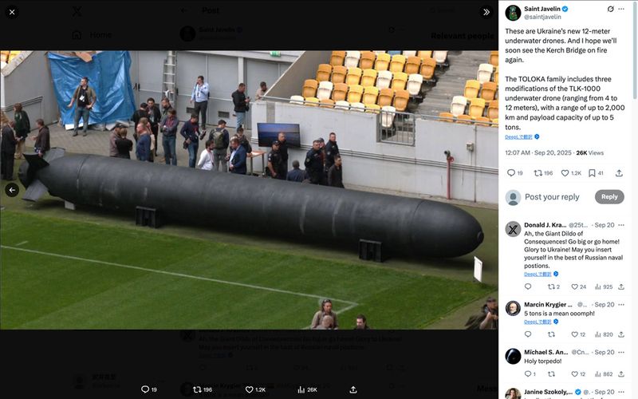This screenshot has height=399, width=638.
Task: Click the Reply button
Action: 609,196
